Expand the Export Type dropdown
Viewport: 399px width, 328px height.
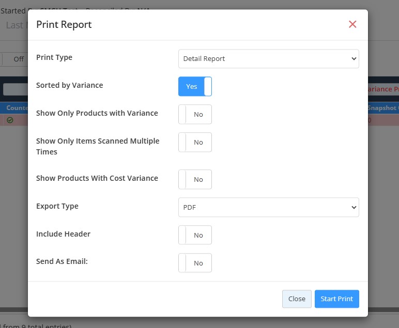(268, 207)
